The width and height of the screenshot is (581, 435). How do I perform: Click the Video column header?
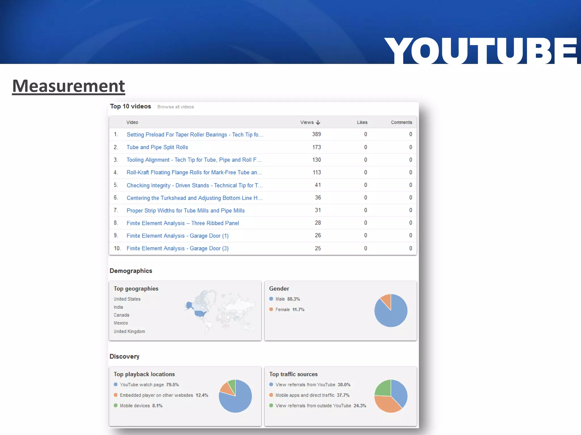pyautogui.click(x=132, y=122)
